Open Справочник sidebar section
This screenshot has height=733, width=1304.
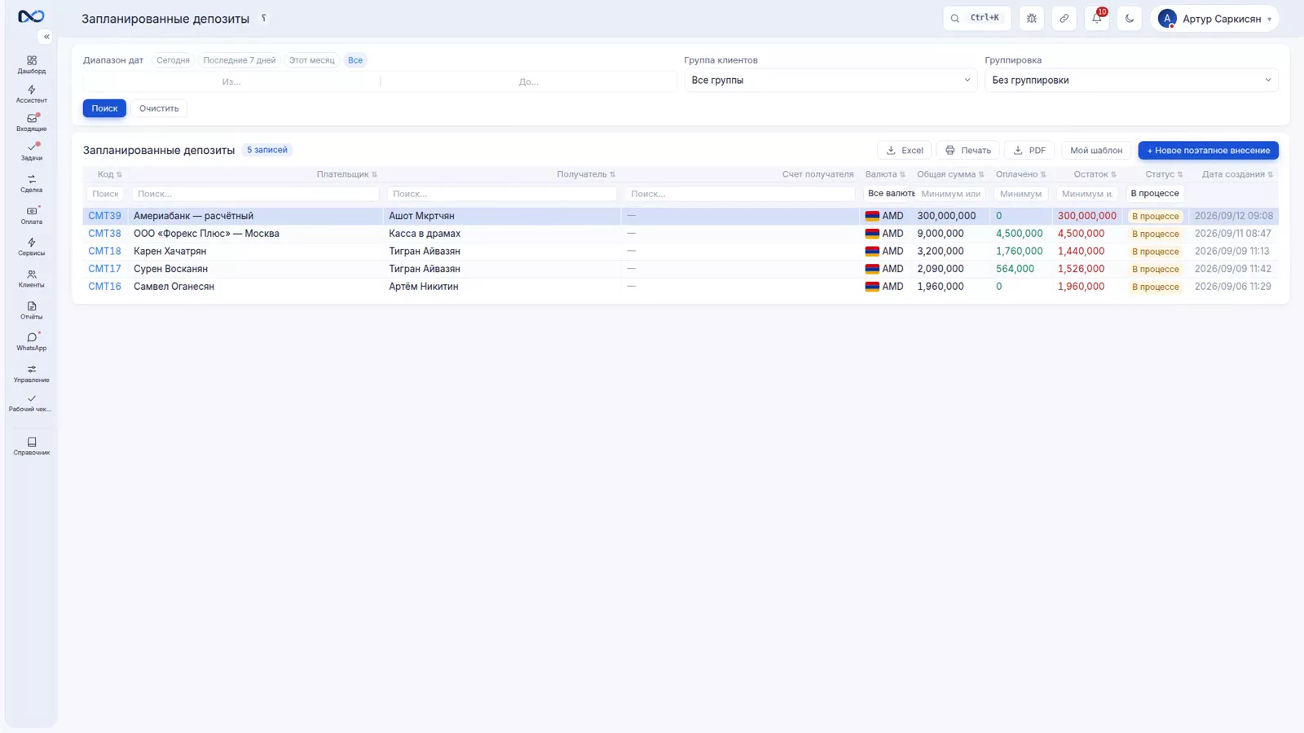click(x=31, y=446)
